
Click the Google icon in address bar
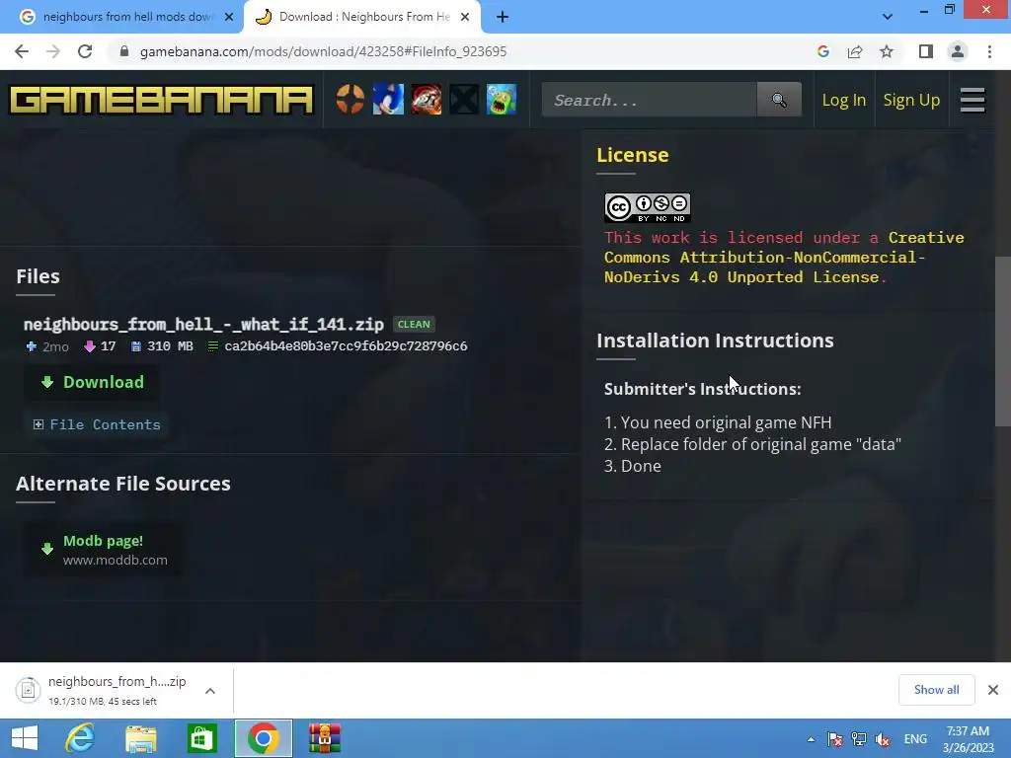pos(822,51)
